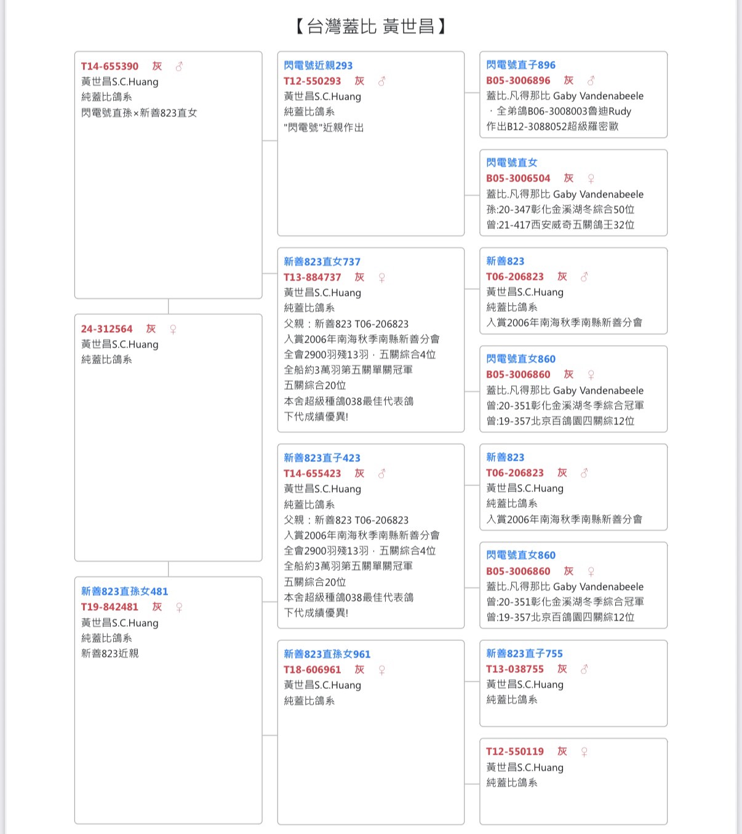Screen dimensions: 742x834
Task: Click the 灰 color label beside T14-655390
Action: [158, 66]
